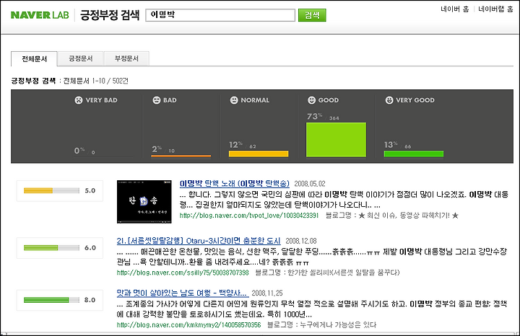Click the date 2008.11.25
The height and width of the screenshot is (336, 520).
(267, 293)
